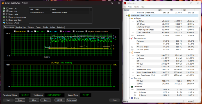
Task: Click the Utilization monitor icon
Action: coord(132,87)
